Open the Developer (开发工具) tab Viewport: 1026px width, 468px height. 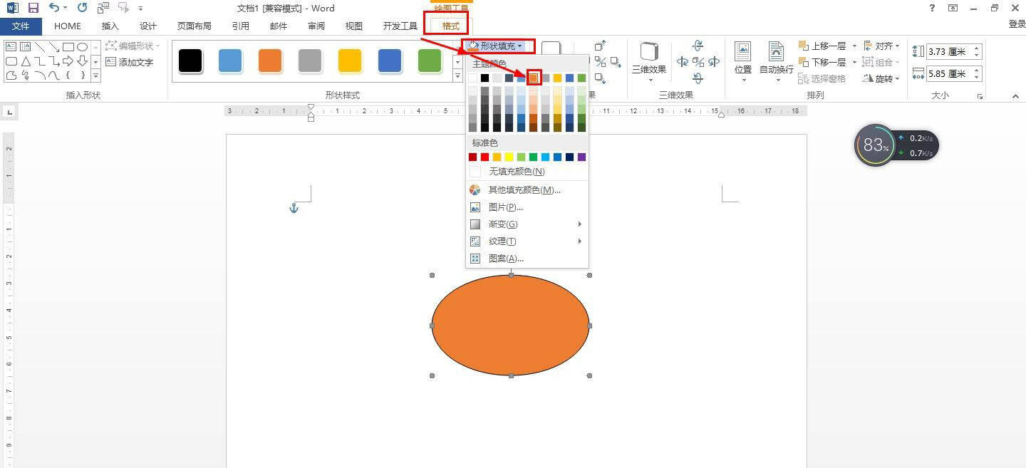[x=400, y=26]
